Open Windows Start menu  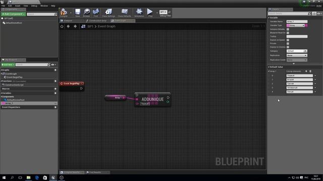click(x=4, y=177)
